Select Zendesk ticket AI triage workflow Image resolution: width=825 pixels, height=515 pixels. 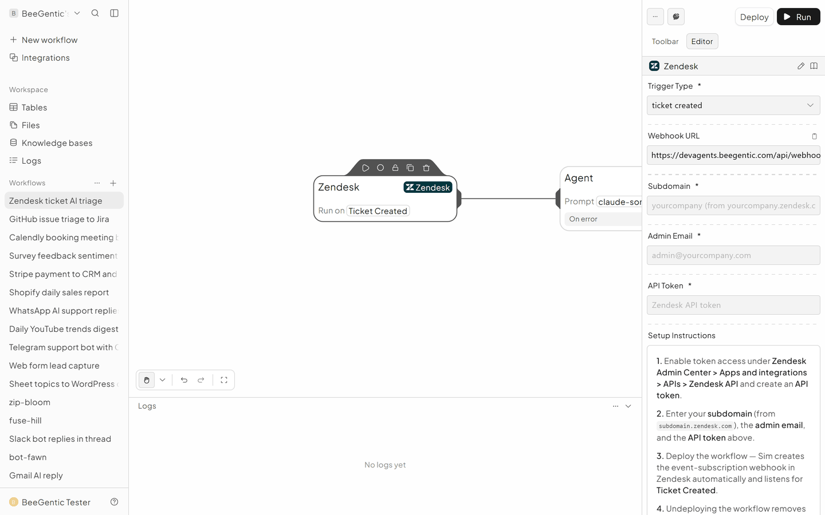pyautogui.click(x=64, y=201)
